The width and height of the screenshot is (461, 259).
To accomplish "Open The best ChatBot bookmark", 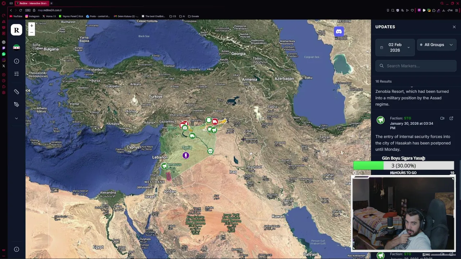I will tap(153, 16).
